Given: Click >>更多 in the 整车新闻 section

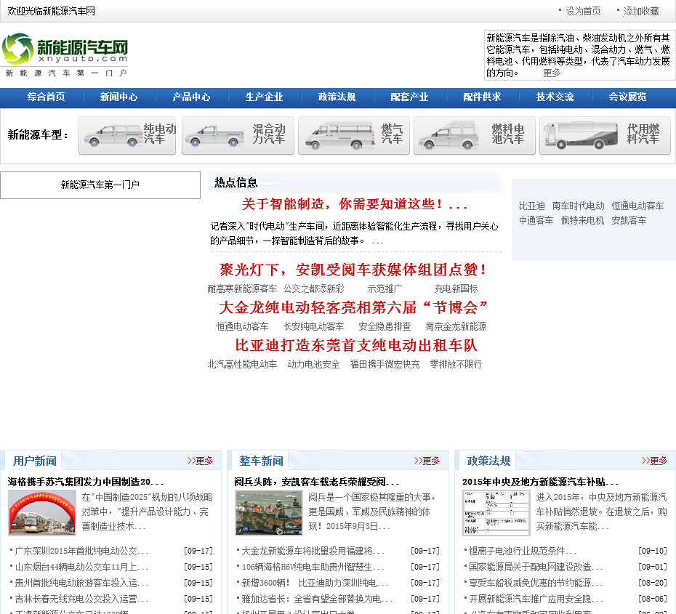Looking at the screenshot, I should click(427, 461).
